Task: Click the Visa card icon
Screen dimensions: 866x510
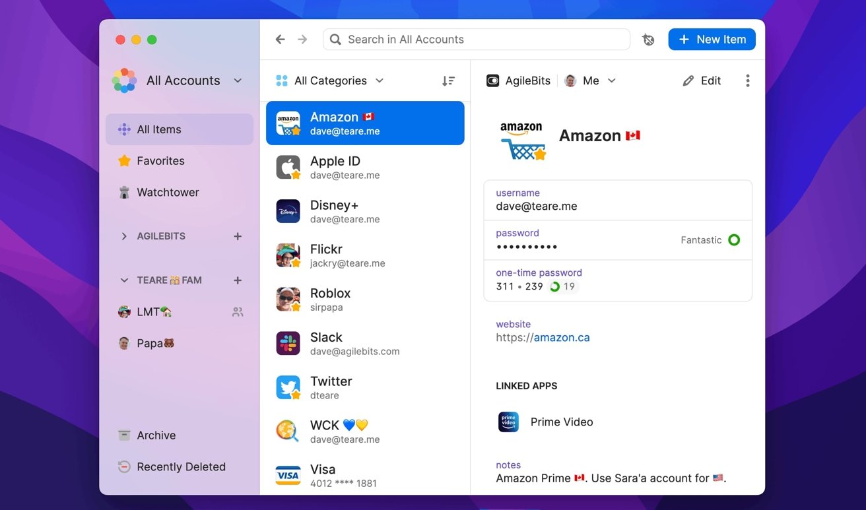Action: (x=288, y=475)
